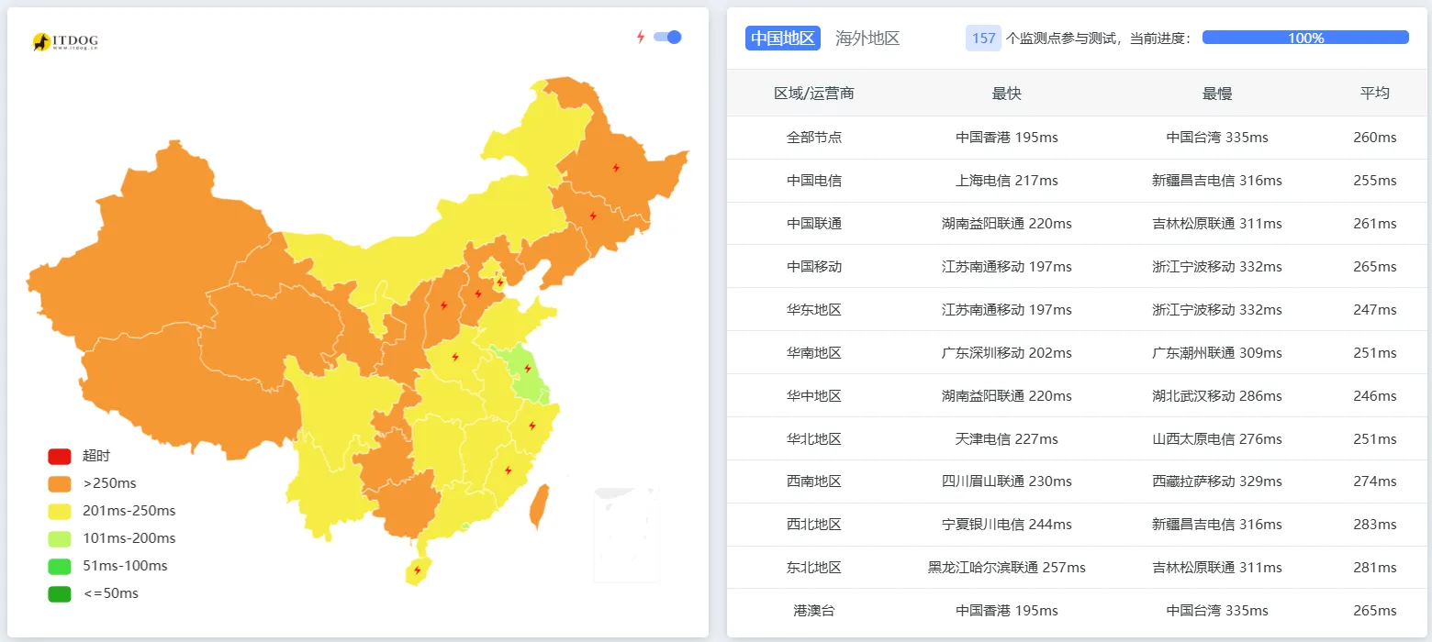Screen dimensions: 1432x642
Task: Click the red lightning icon beside the switch
Action: tap(641, 36)
